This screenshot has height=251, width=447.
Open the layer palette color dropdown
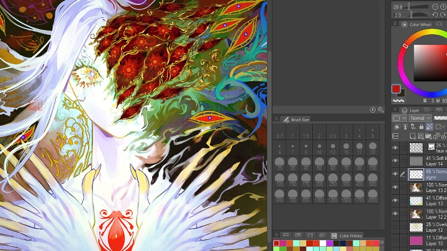tap(399, 118)
